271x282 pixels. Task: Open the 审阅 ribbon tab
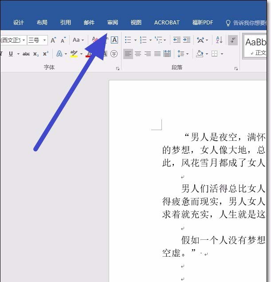[x=113, y=23]
